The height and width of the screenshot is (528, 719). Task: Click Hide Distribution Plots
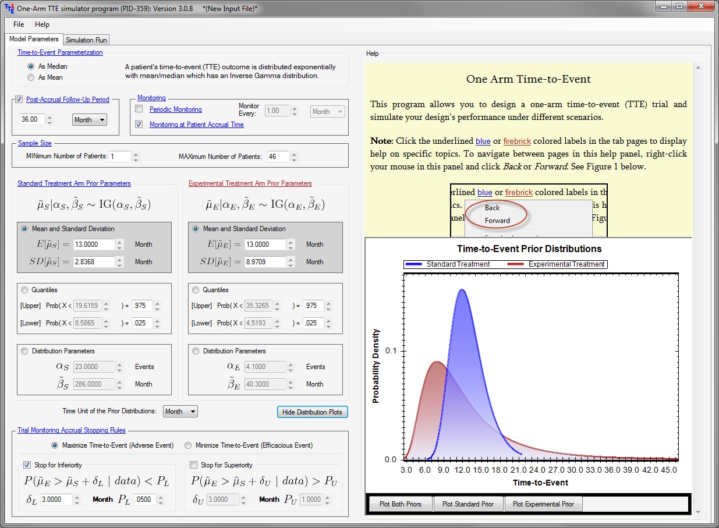(x=312, y=412)
